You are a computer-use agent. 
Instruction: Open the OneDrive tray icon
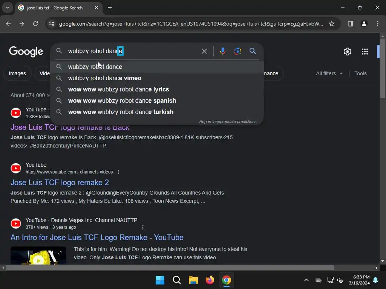point(319,280)
